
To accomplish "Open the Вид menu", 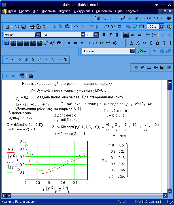I will (36, 11).
